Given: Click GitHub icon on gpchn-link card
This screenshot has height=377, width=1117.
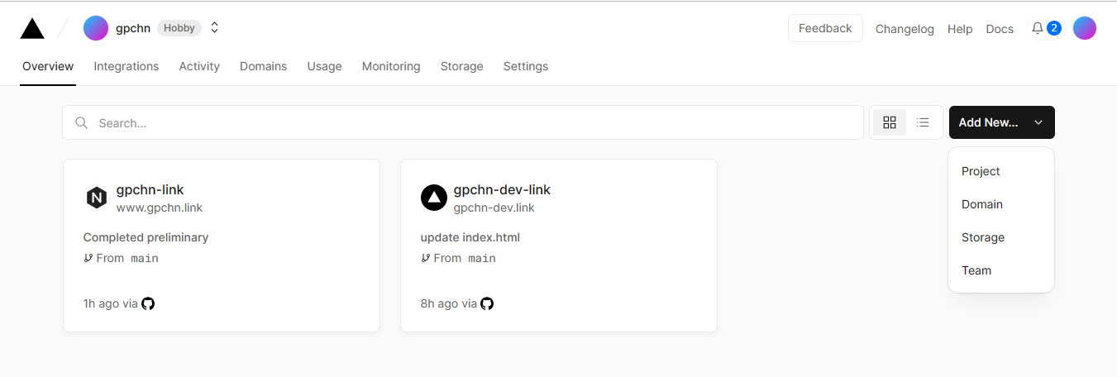Looking at the screenshot, I should click(x=148, y=303).
